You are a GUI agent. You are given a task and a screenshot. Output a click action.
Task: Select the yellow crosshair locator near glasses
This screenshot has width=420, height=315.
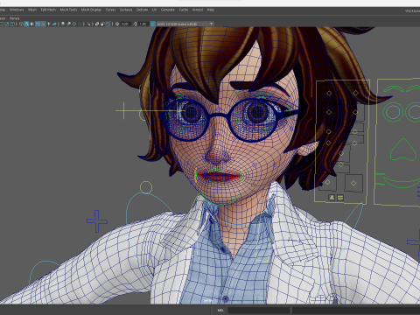click(123, 110)
